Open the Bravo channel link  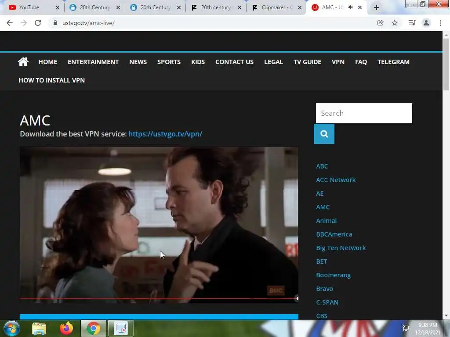(x=325, y=289)
